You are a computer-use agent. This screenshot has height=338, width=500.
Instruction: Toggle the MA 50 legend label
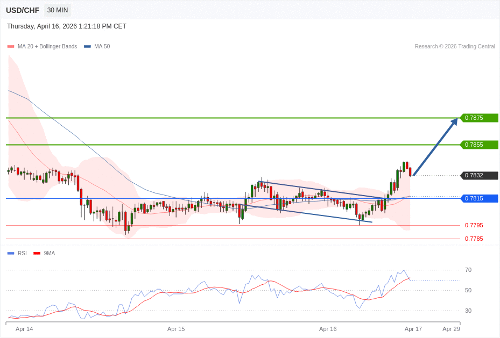click(102, 47)
